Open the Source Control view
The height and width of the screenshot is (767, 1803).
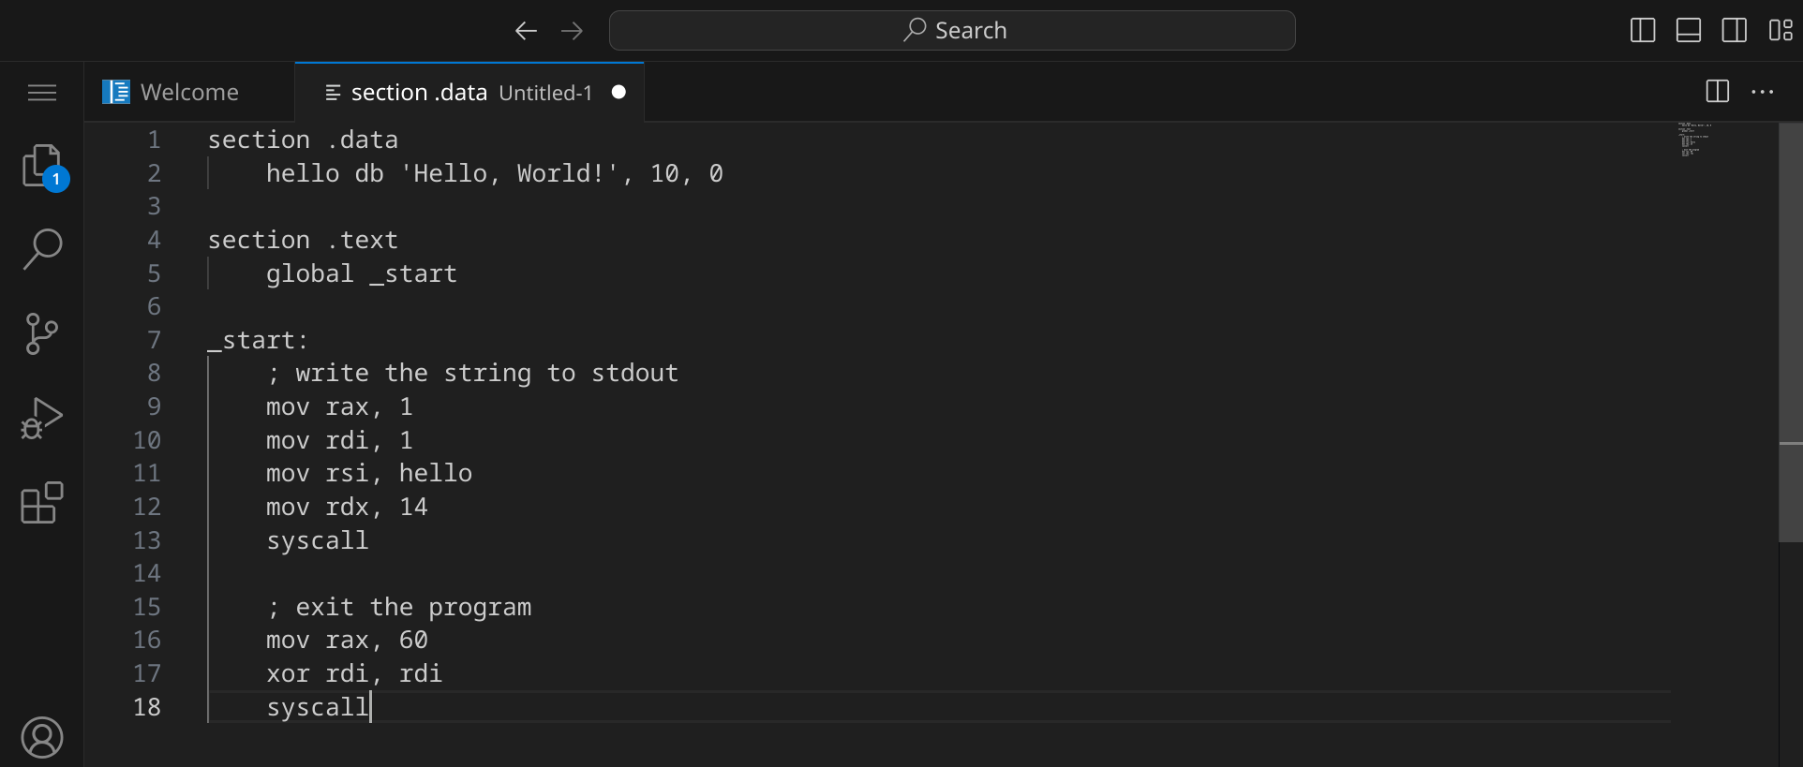42,333
